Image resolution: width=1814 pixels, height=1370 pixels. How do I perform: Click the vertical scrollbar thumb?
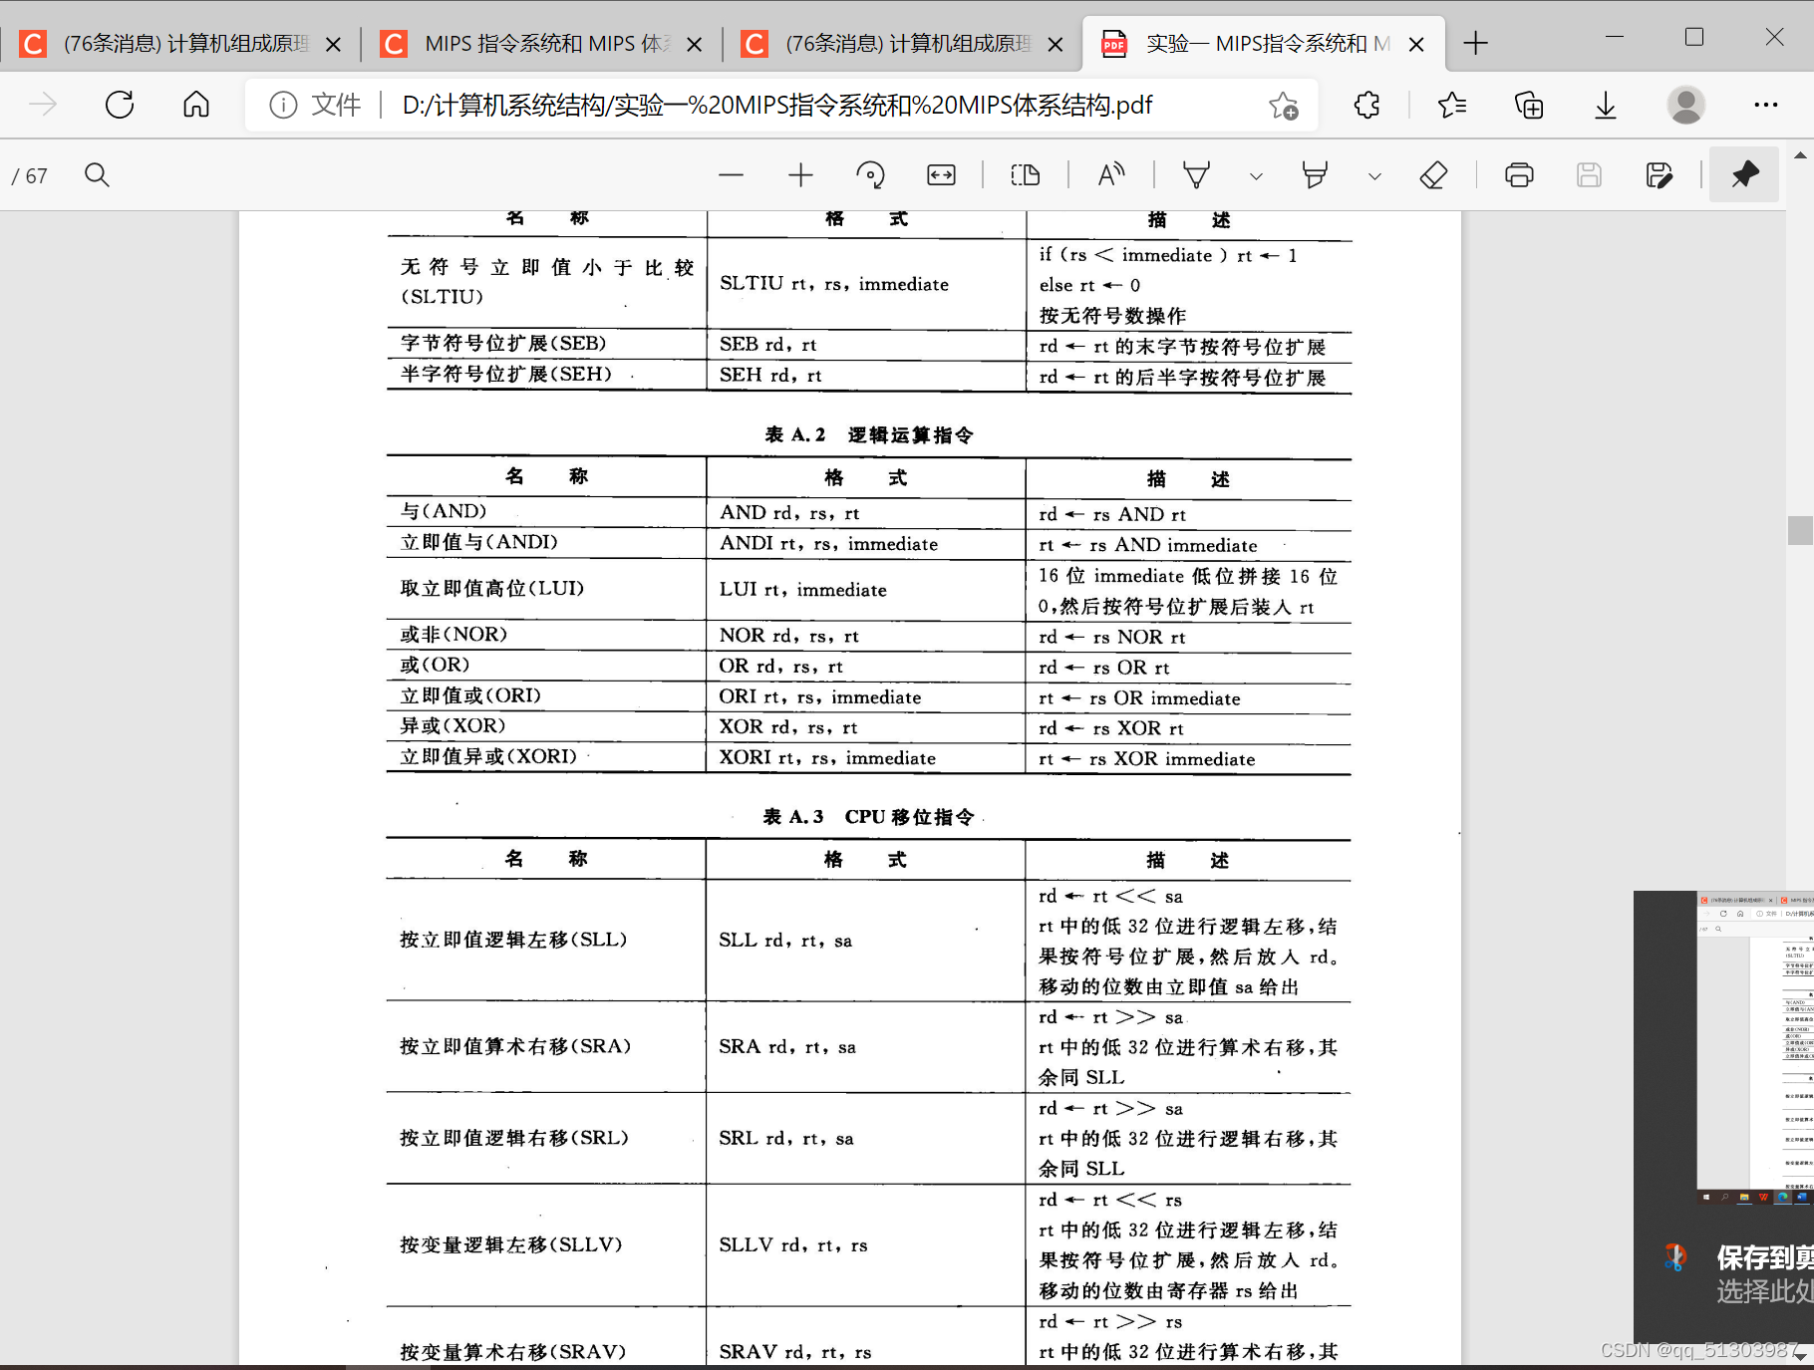tap(1800, 530)
